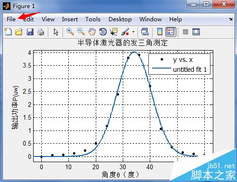This screenshot has height=182, width=237.
Task: Open the Tools menu
Action: [x=93, y=19]
